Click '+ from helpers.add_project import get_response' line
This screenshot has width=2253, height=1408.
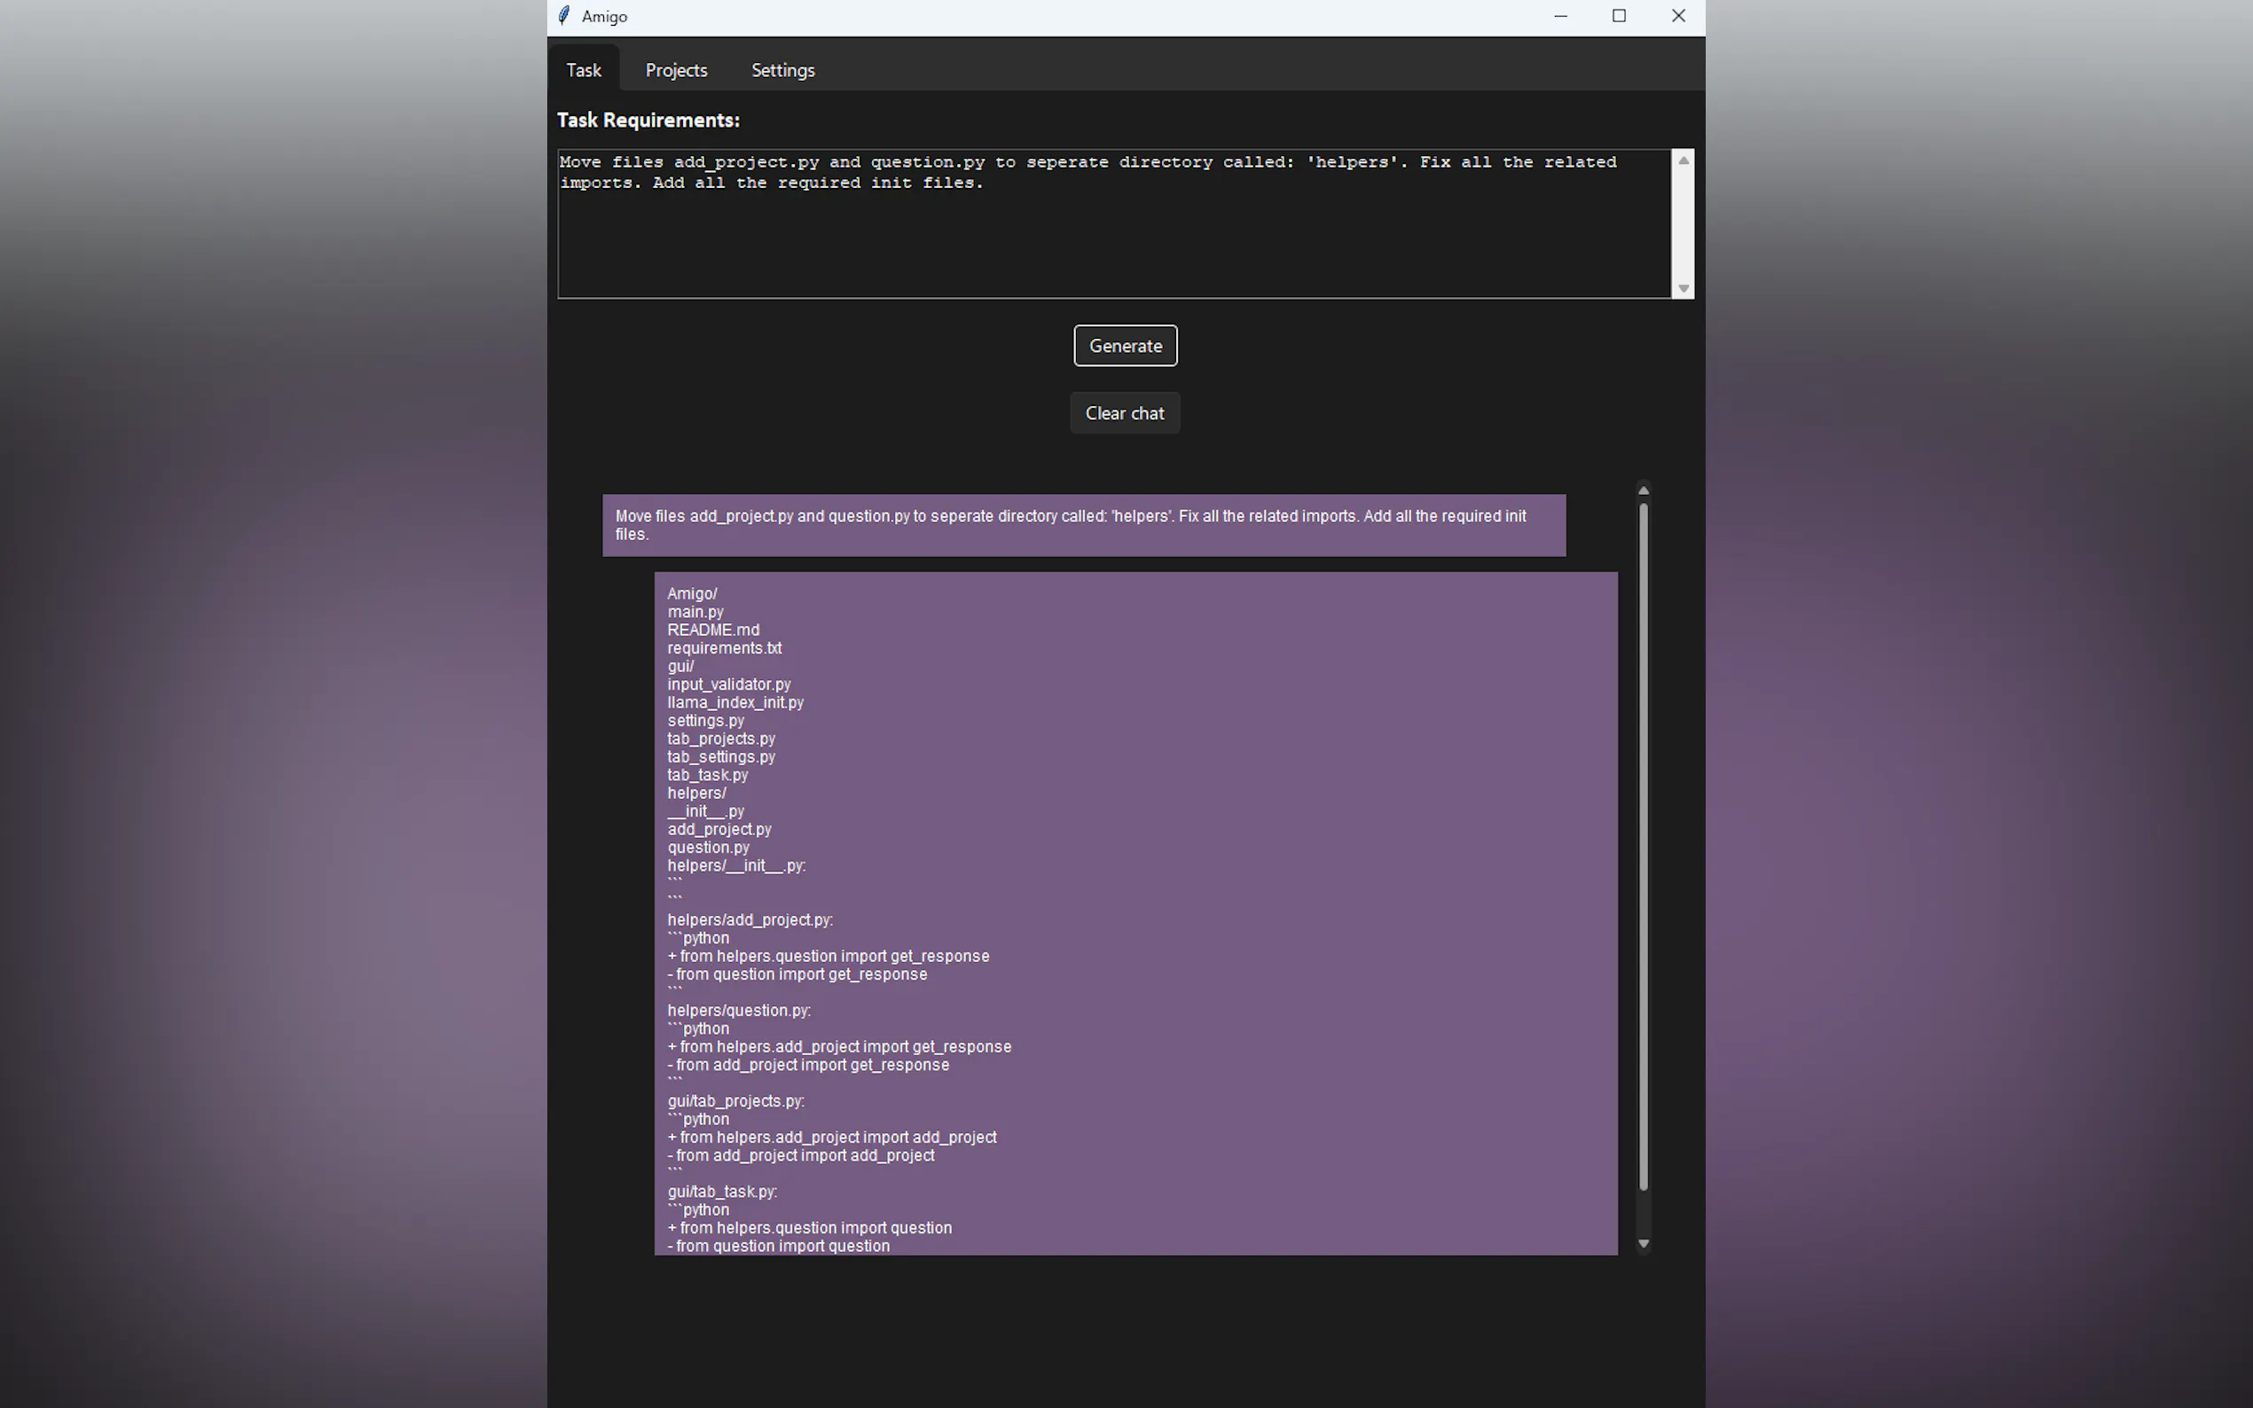[x=839, y=1046]
